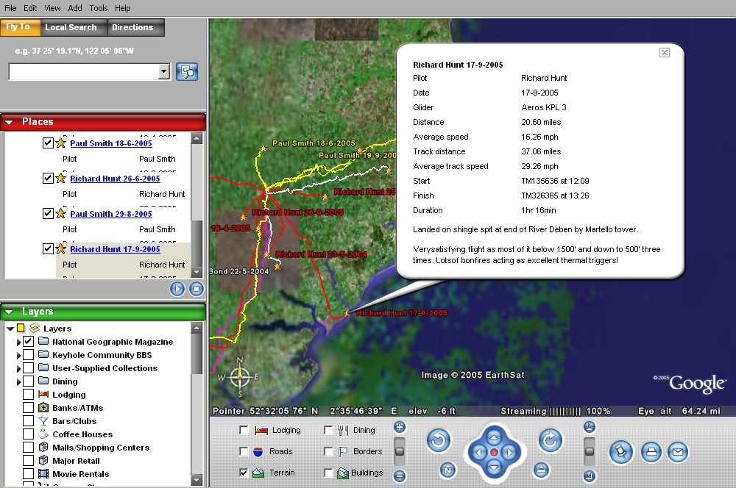Rotate the view counter-clockwise

tap(439, 441)
